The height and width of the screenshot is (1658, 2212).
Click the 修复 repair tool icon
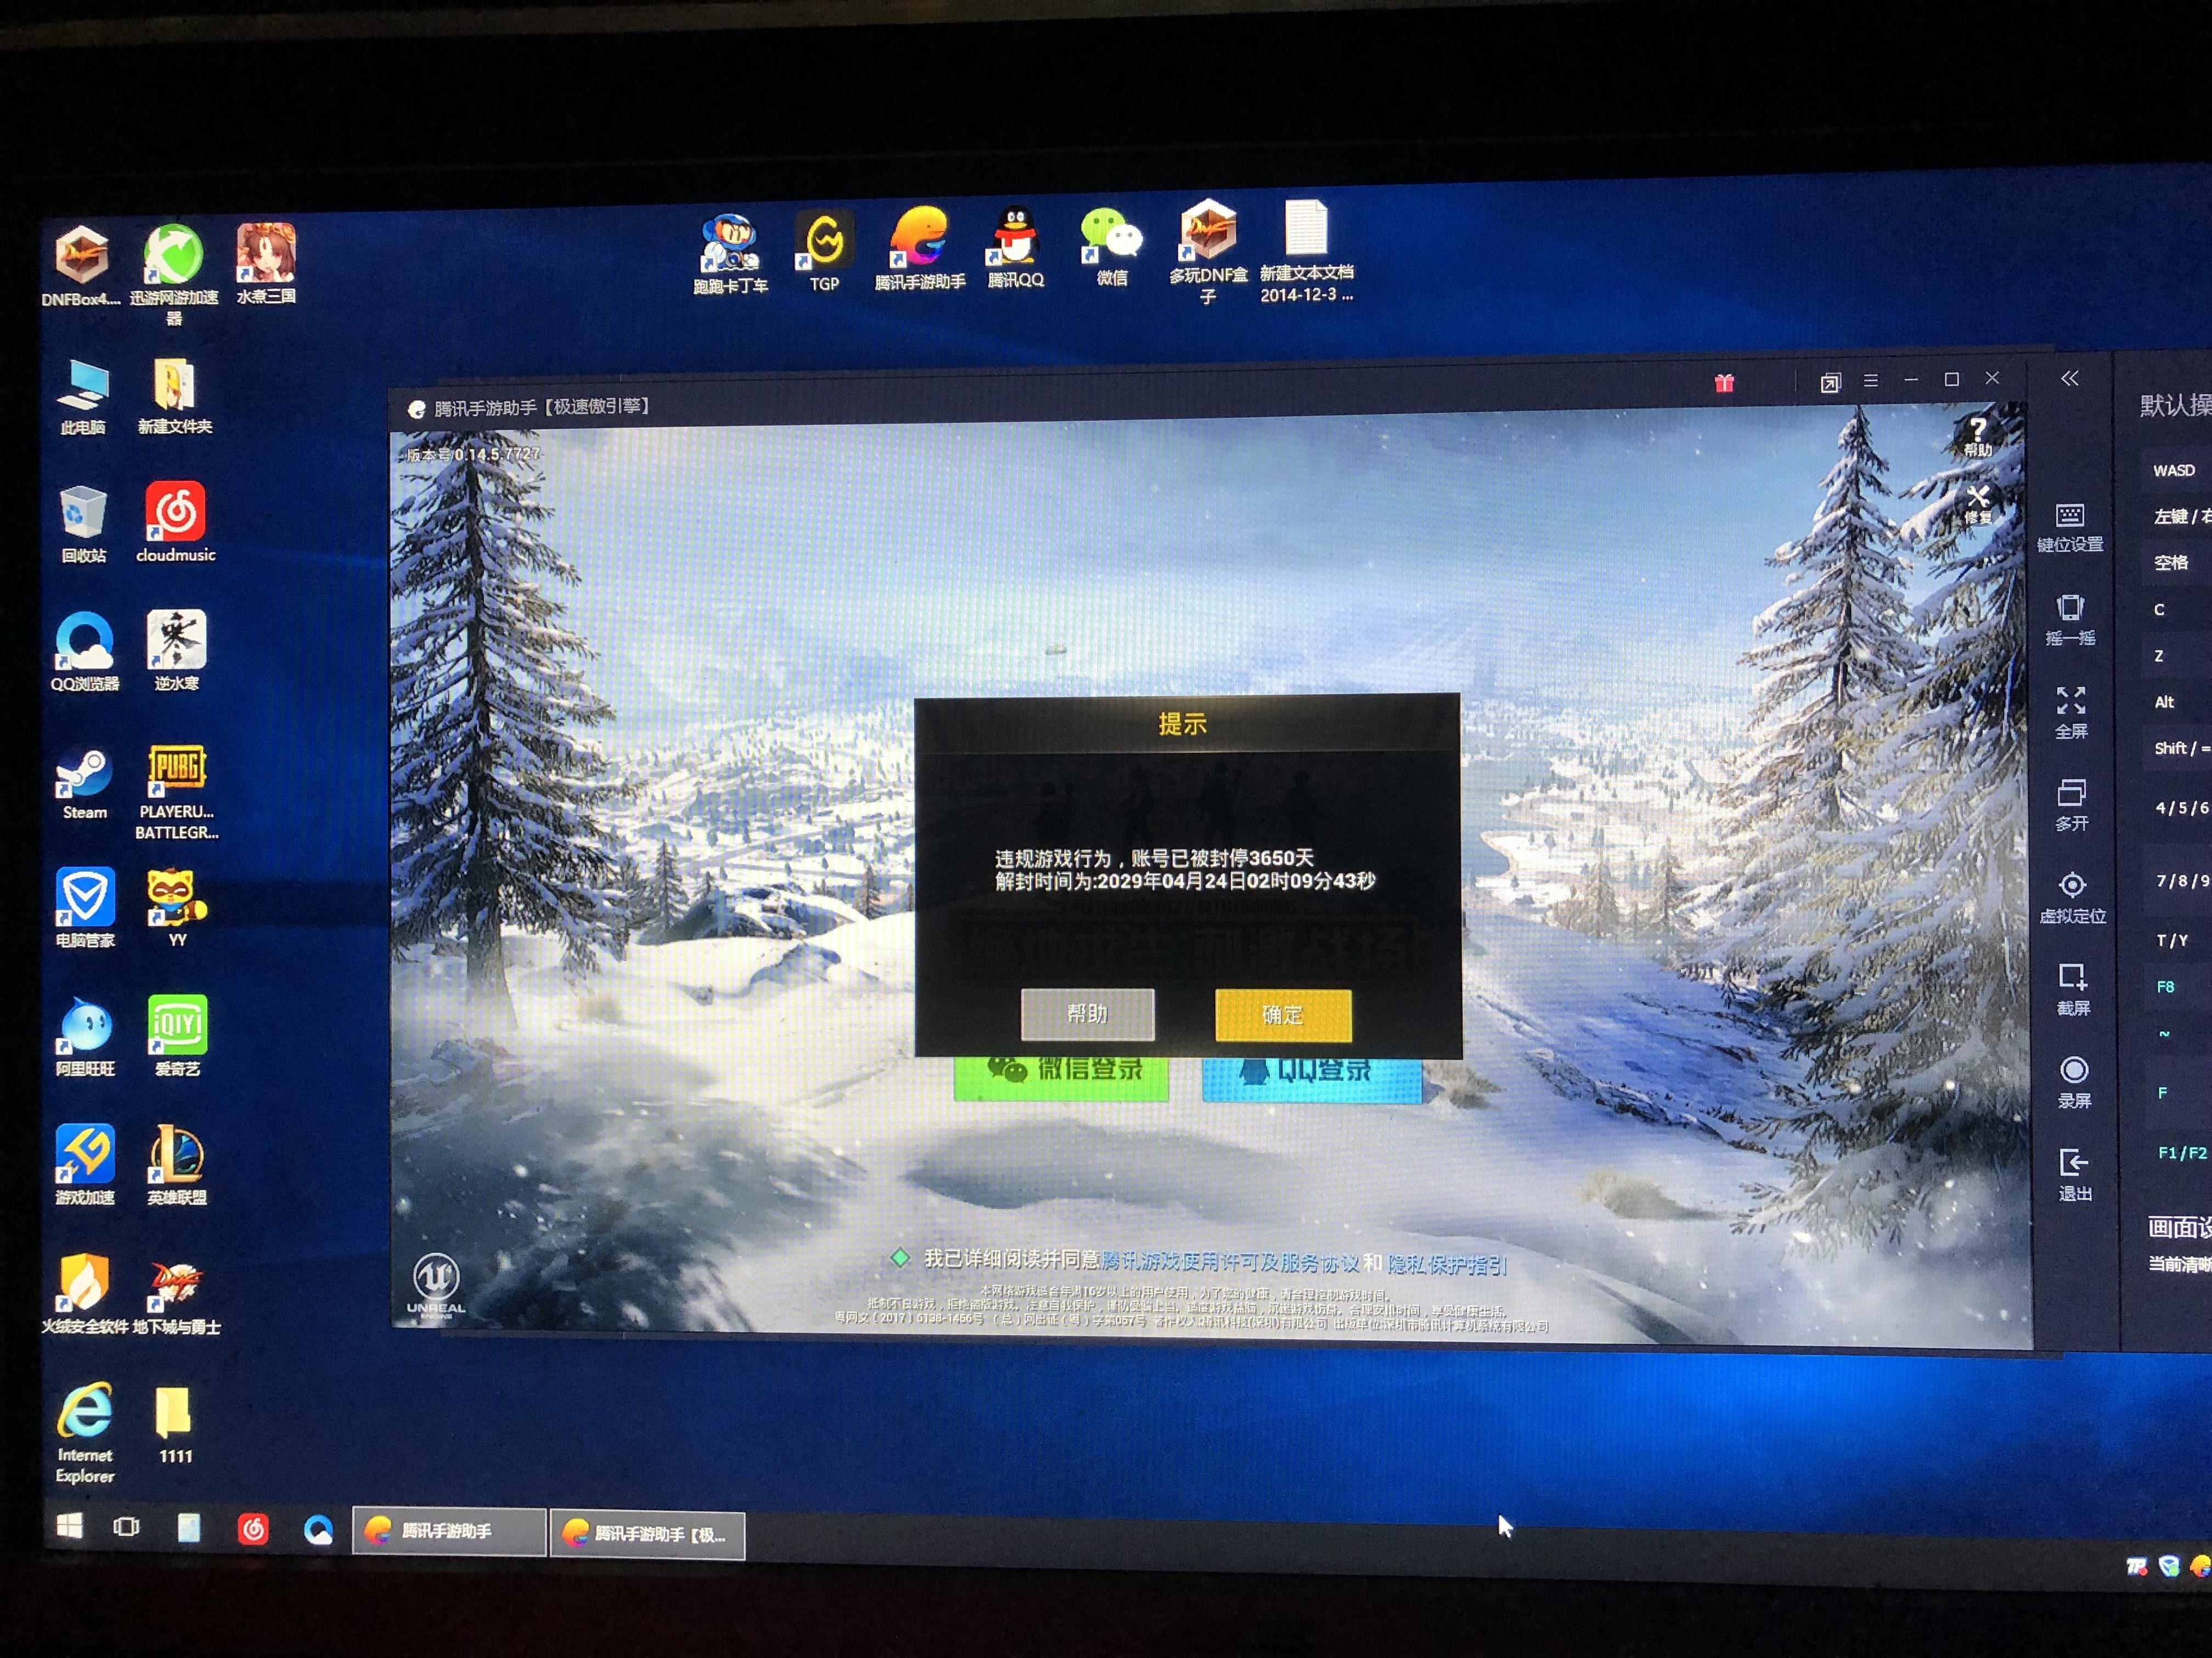[x=1977, y=504]
